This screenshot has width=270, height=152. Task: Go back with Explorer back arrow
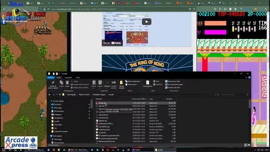click(50, 95)
